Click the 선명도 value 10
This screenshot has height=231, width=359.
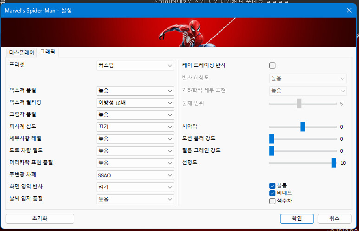point(343,163)
